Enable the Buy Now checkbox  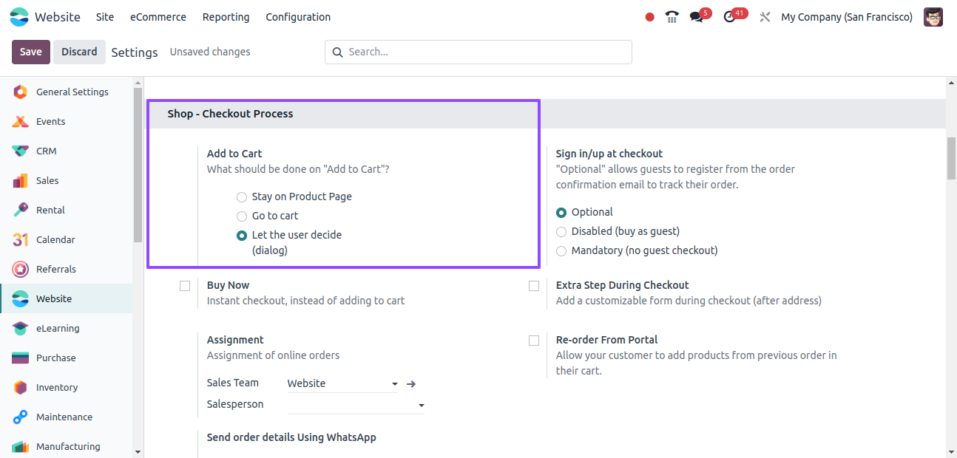(185, 286)
